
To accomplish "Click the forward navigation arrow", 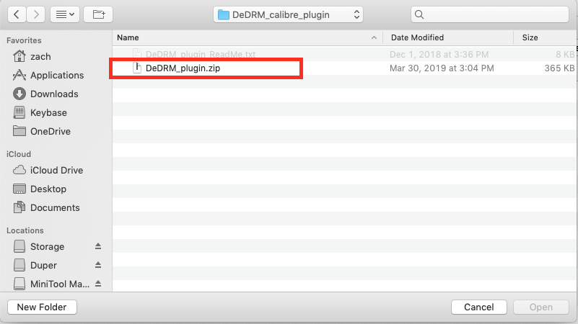I will [x=35, y=14].
